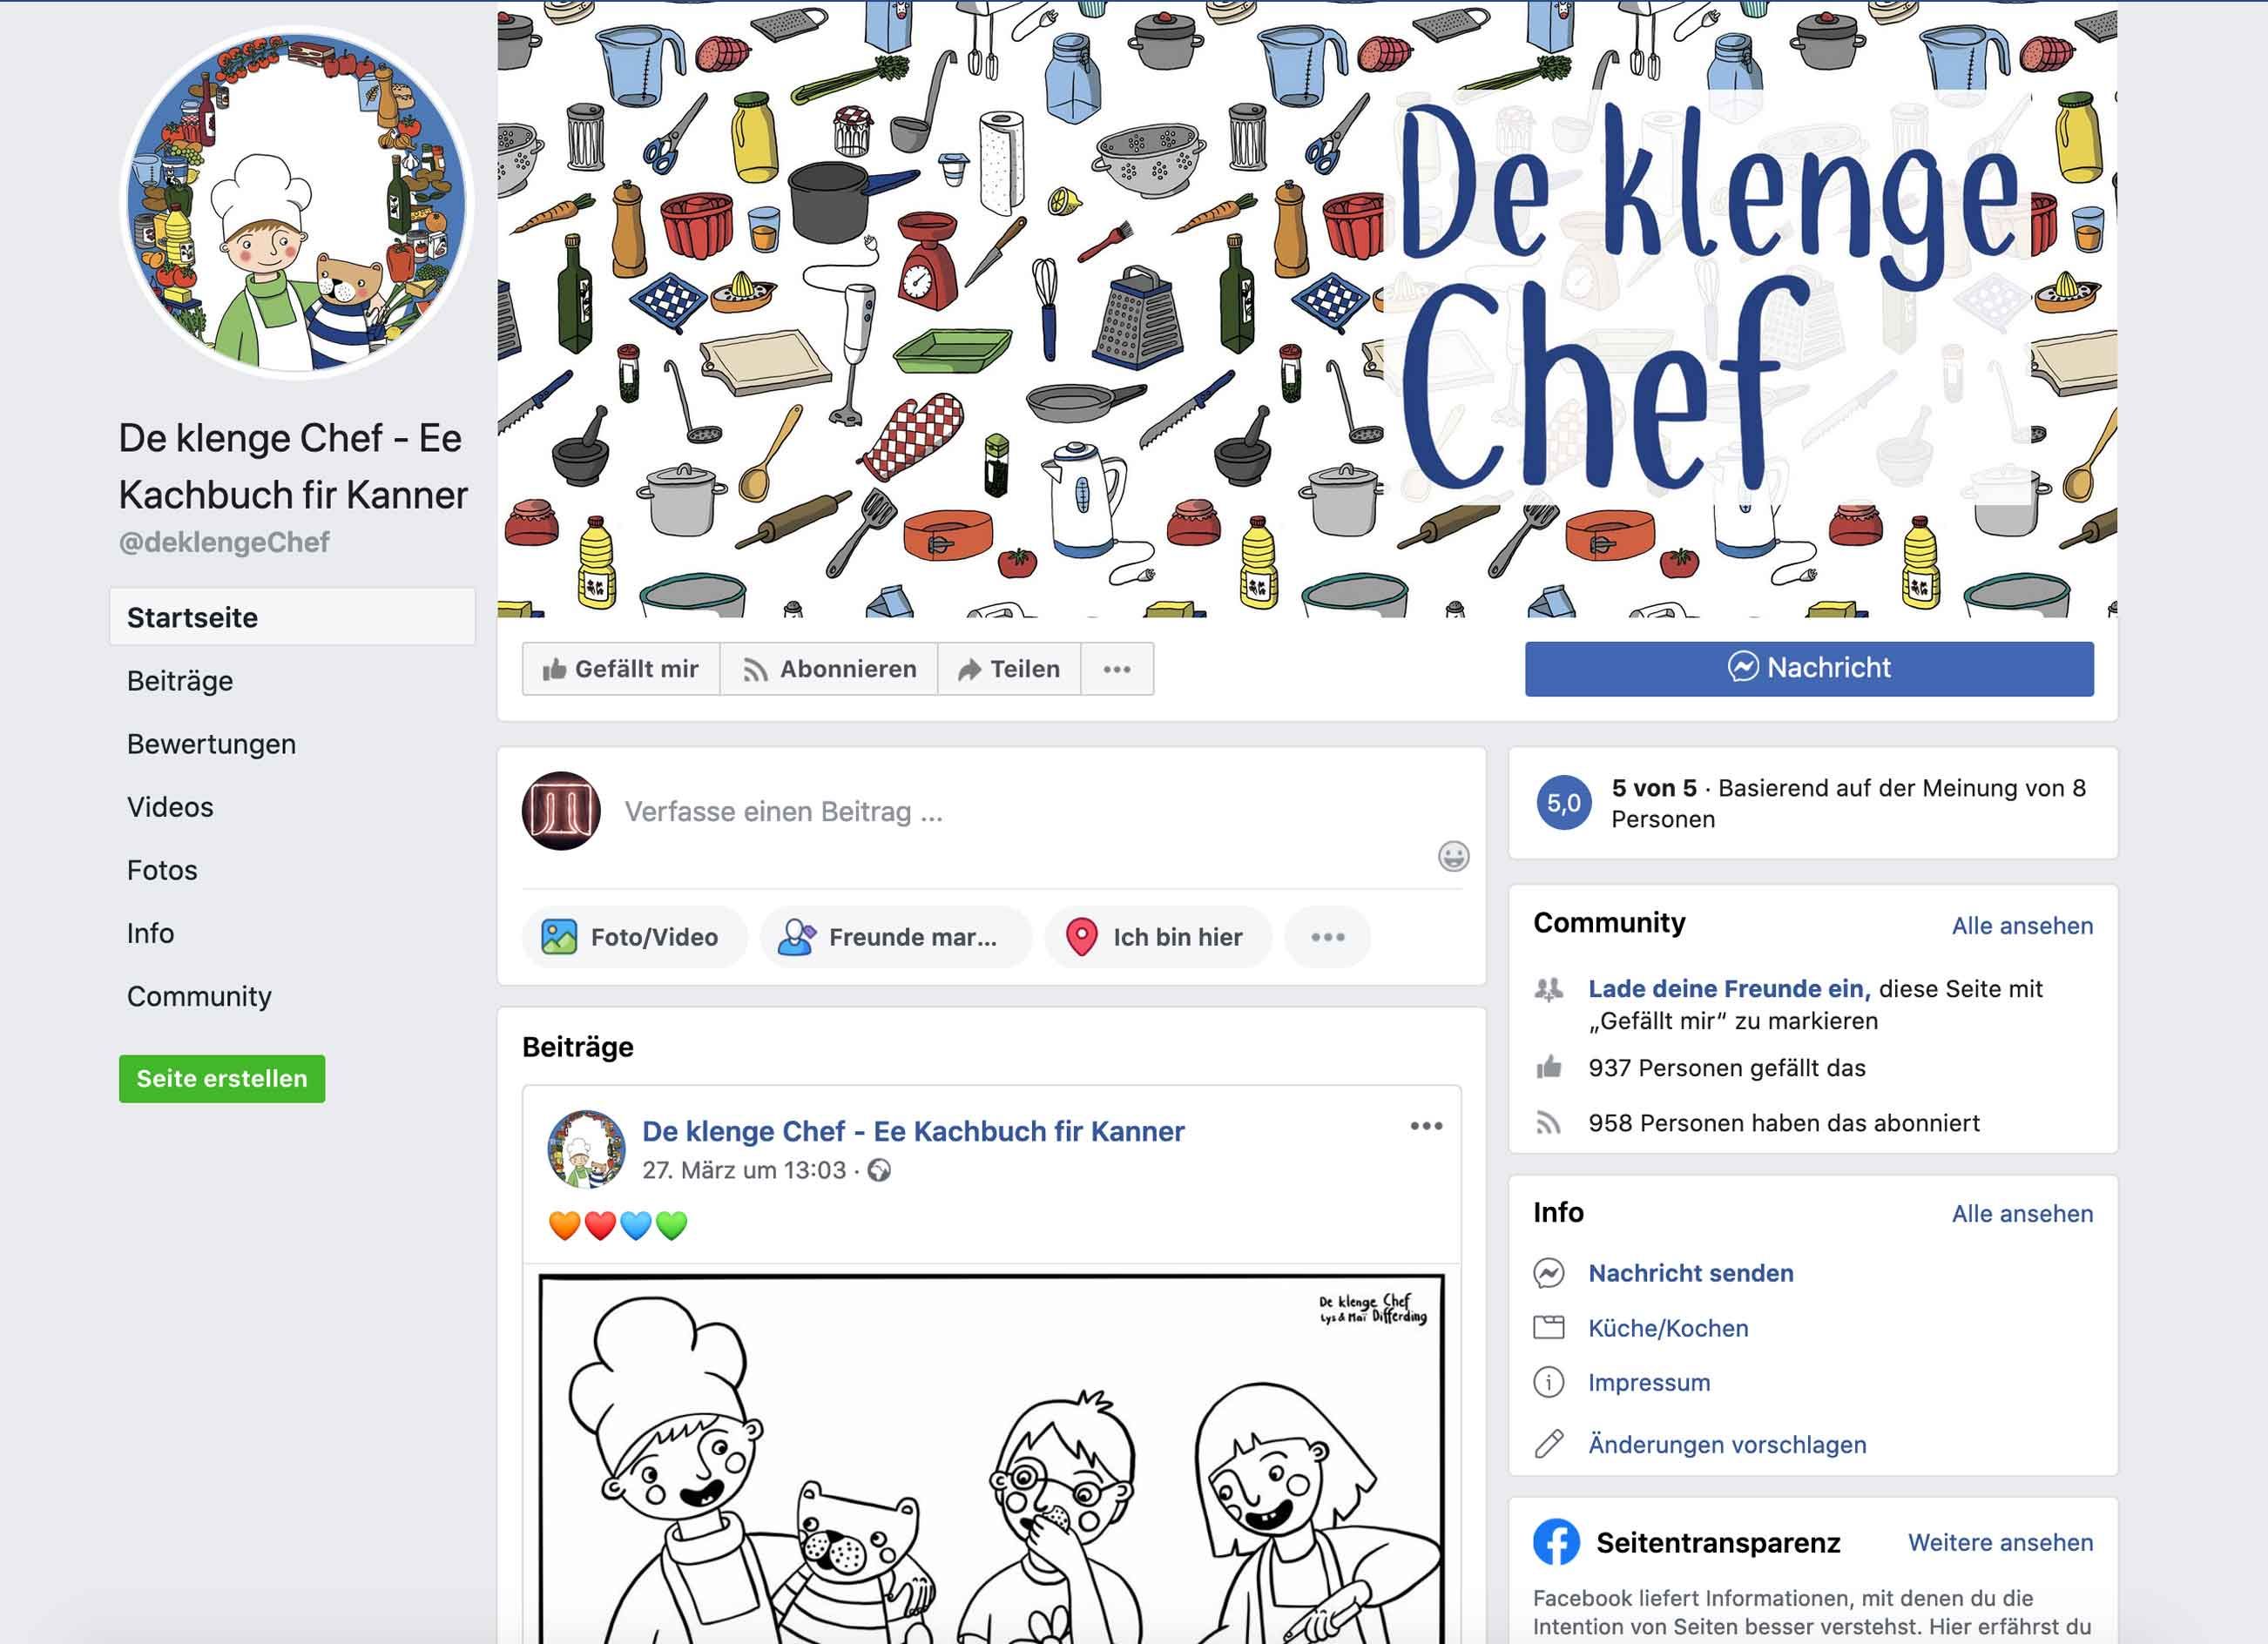Select Freunde markieren option
This screenshot has height=1644, width=2268.
coord(896,937)
